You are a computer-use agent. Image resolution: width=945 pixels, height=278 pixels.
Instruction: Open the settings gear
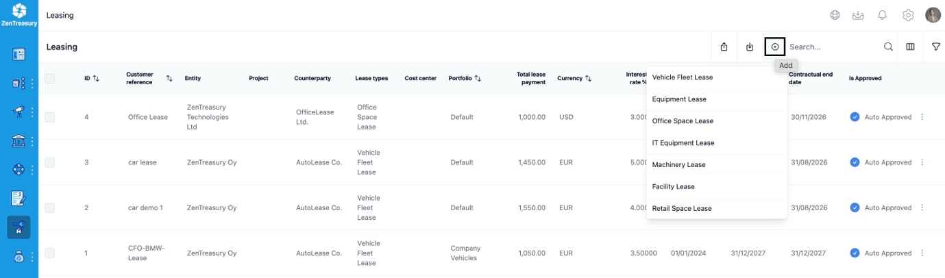coord(908,15)
